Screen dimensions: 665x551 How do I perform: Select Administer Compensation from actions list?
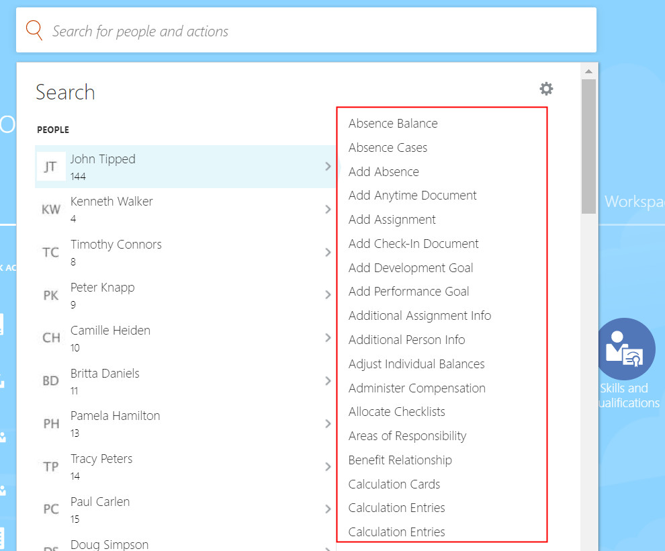tap(416, 388)
